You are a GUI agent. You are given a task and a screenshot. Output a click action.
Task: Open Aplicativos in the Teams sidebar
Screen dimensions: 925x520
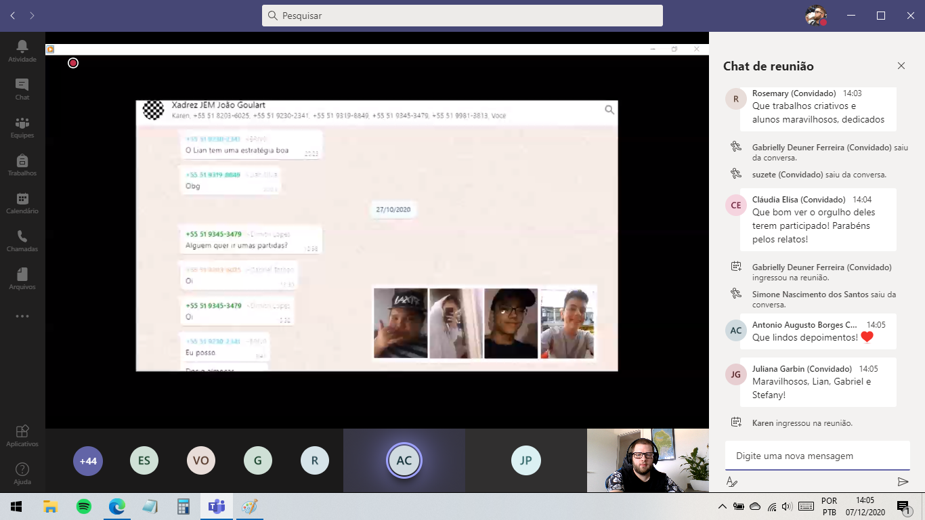22,435
